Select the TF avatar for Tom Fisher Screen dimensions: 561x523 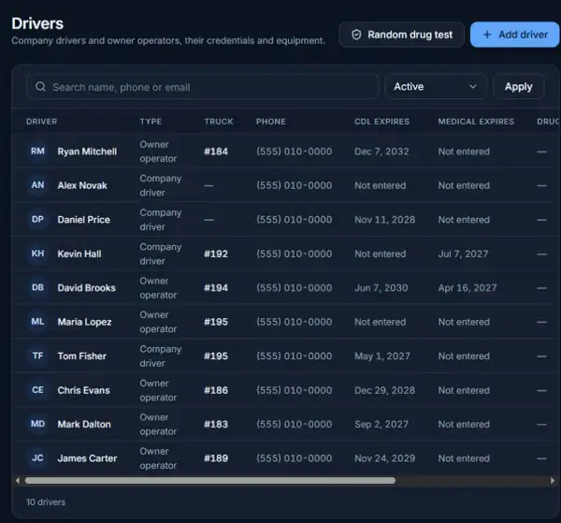click(x=37, y=356)
